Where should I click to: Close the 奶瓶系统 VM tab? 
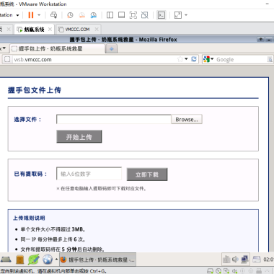tap(50, 29)
